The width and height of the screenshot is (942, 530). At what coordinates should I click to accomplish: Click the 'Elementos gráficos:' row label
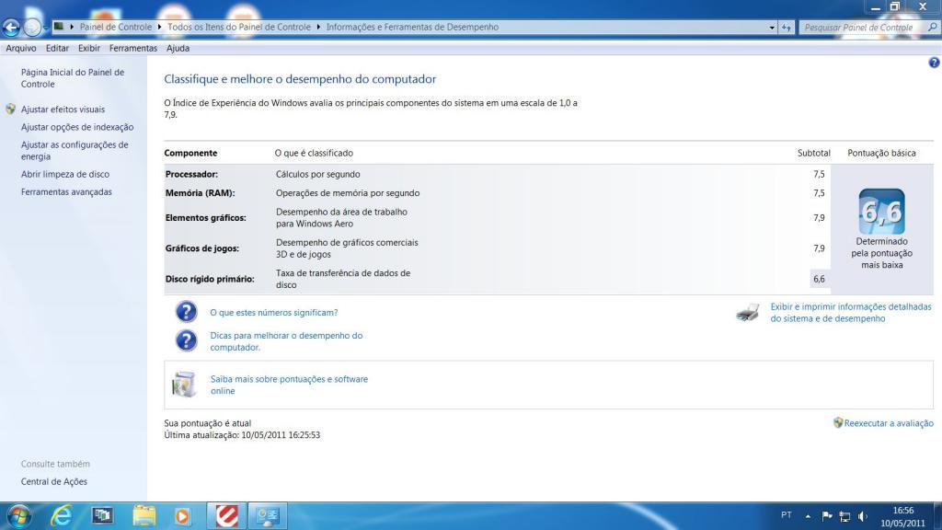point(205,217)
